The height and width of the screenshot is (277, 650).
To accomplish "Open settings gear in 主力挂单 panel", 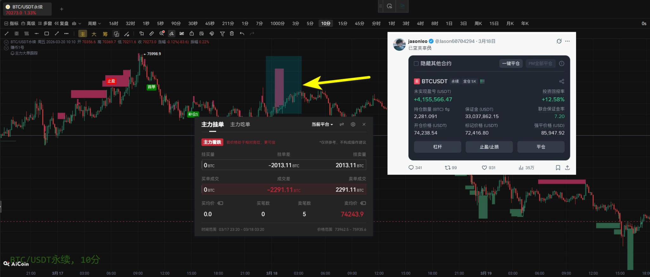I will tap(353, 124).
